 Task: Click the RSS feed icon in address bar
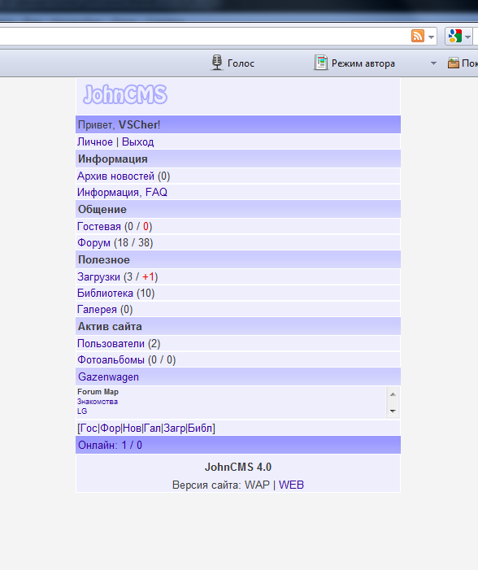(418, 36)
